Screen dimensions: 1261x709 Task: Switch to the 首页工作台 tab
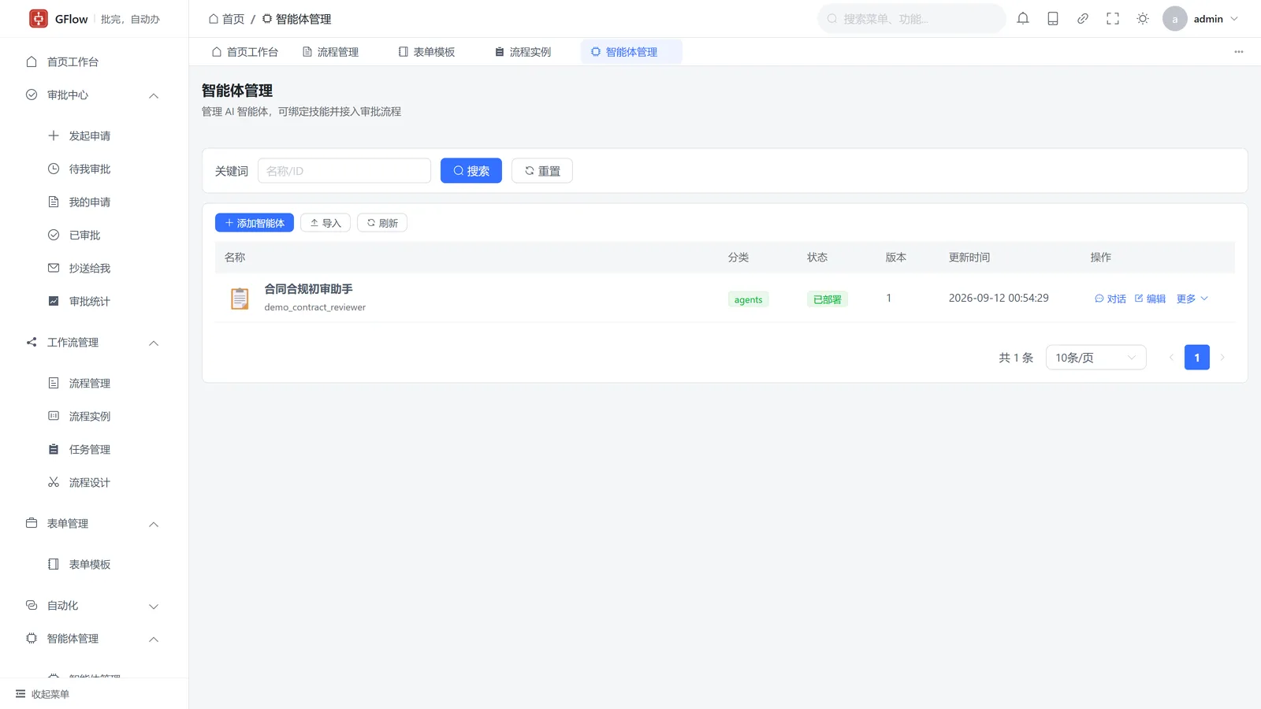[x=244, y=52]
